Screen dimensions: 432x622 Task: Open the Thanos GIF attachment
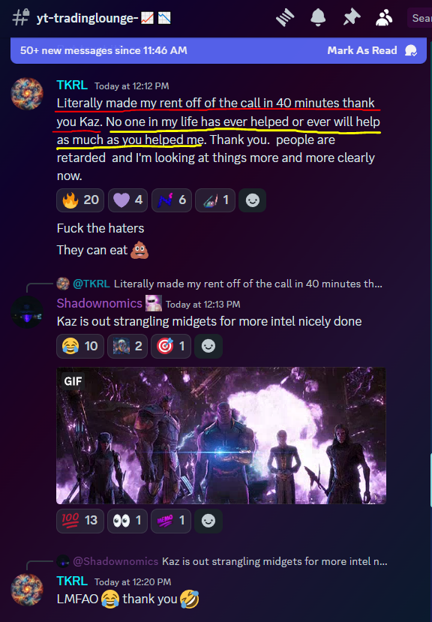221,436
